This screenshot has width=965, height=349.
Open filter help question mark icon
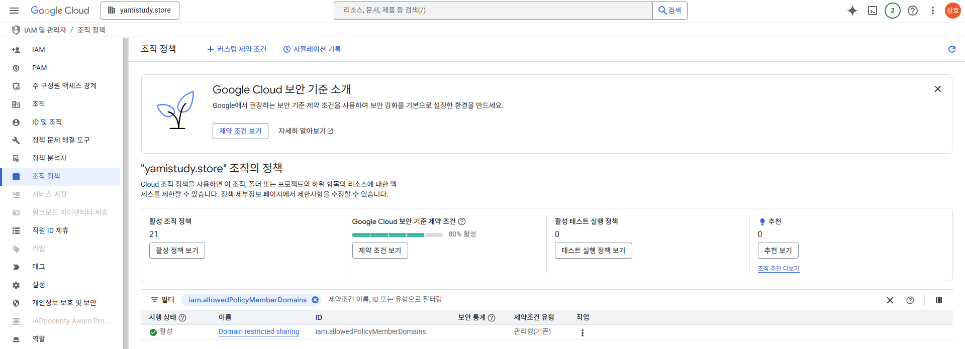[x=910, y=300]
